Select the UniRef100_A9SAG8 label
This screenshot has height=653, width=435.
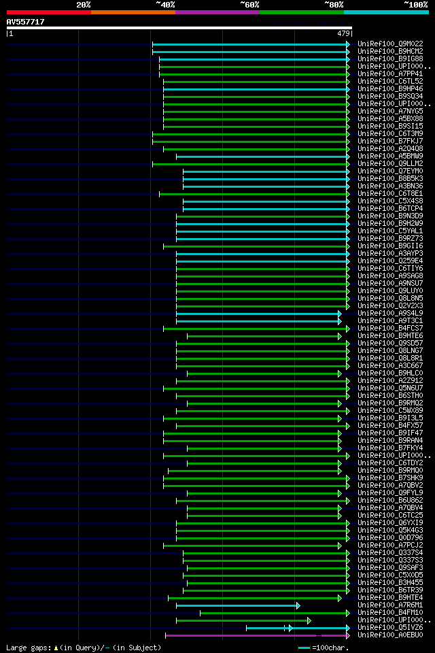390,276
